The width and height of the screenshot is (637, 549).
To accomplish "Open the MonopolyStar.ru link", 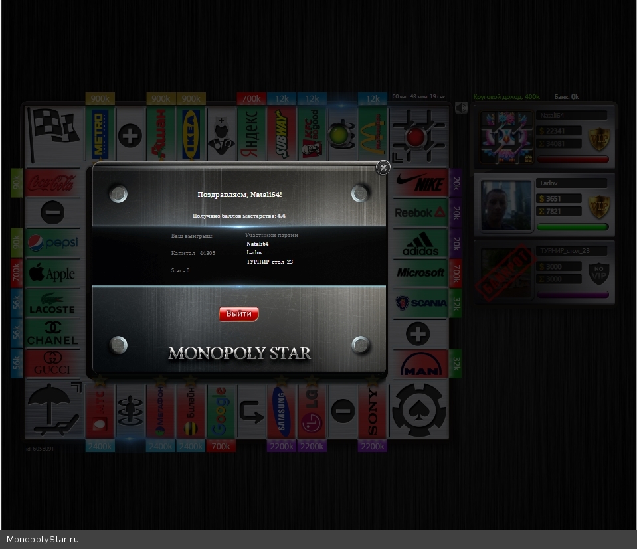I will click(43, 539).
